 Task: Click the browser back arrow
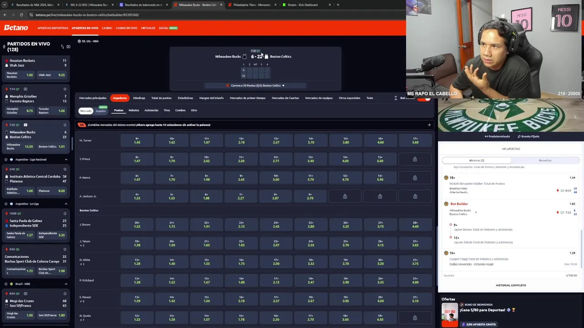[5, 15]
